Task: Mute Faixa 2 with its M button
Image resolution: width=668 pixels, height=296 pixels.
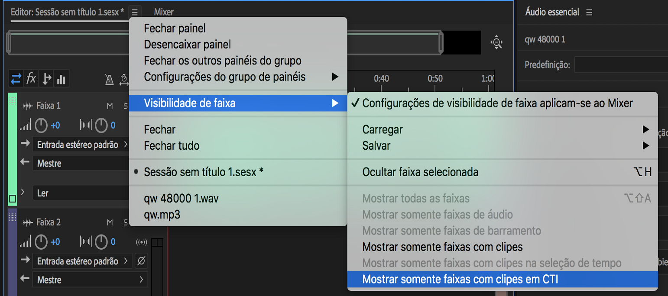Action: click(110, 222)
